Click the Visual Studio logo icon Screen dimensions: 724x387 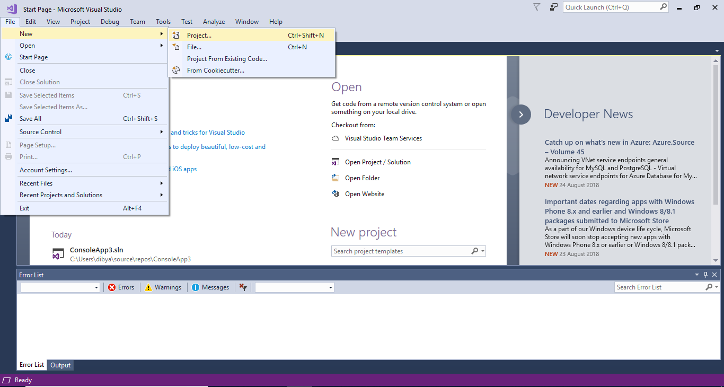12,8
